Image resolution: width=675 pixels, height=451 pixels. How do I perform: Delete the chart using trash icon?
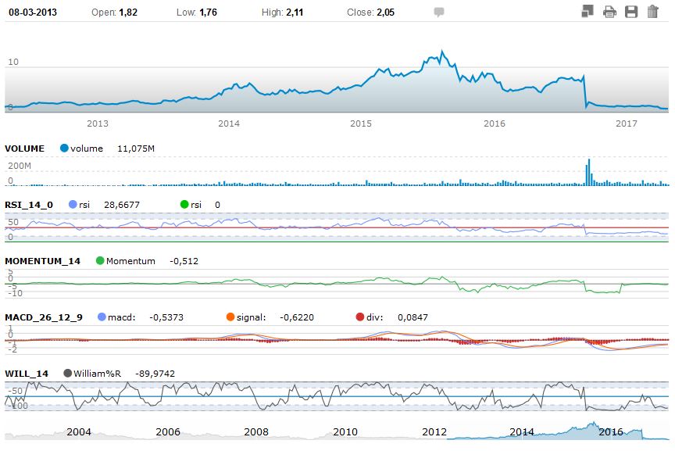pyautogui.click(x=652, y=12)
